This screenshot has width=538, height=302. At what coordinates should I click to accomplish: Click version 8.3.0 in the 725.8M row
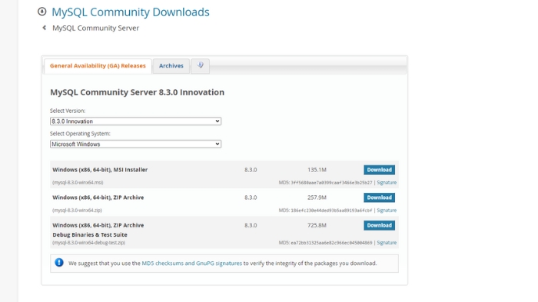pos(251,225)
